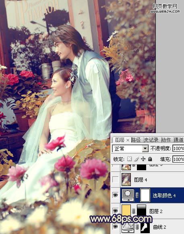Select layer named 图层 4

point(141,180)
